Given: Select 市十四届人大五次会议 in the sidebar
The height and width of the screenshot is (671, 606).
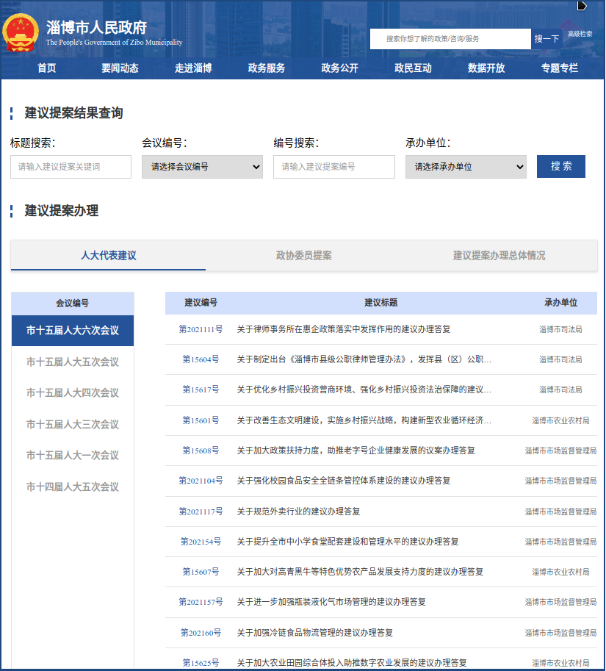Looking at the screenshot, I should coord(73,487).
